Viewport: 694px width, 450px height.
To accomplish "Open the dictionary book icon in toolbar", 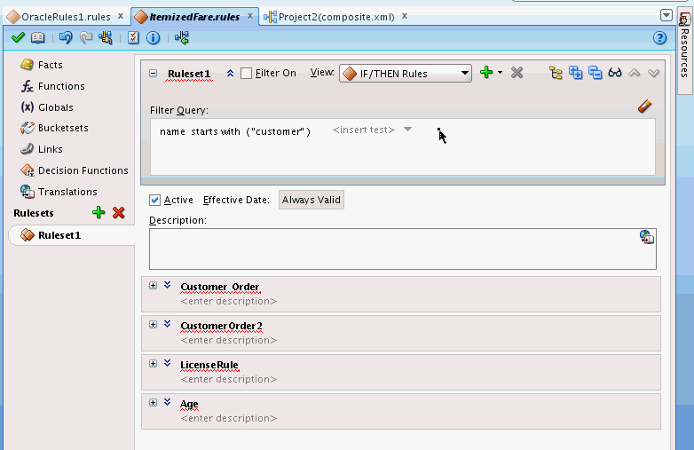I will pos(37,38).
